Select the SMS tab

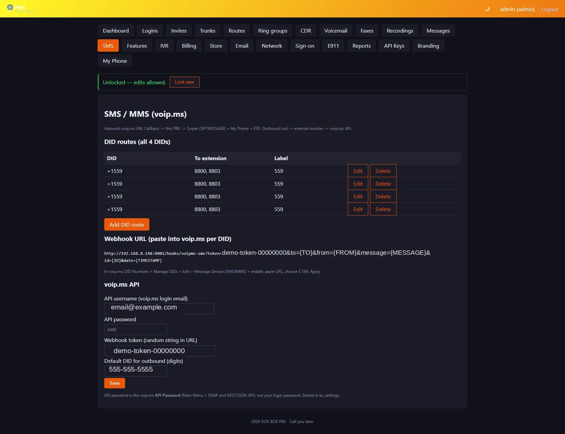click(x=108, y=46)
